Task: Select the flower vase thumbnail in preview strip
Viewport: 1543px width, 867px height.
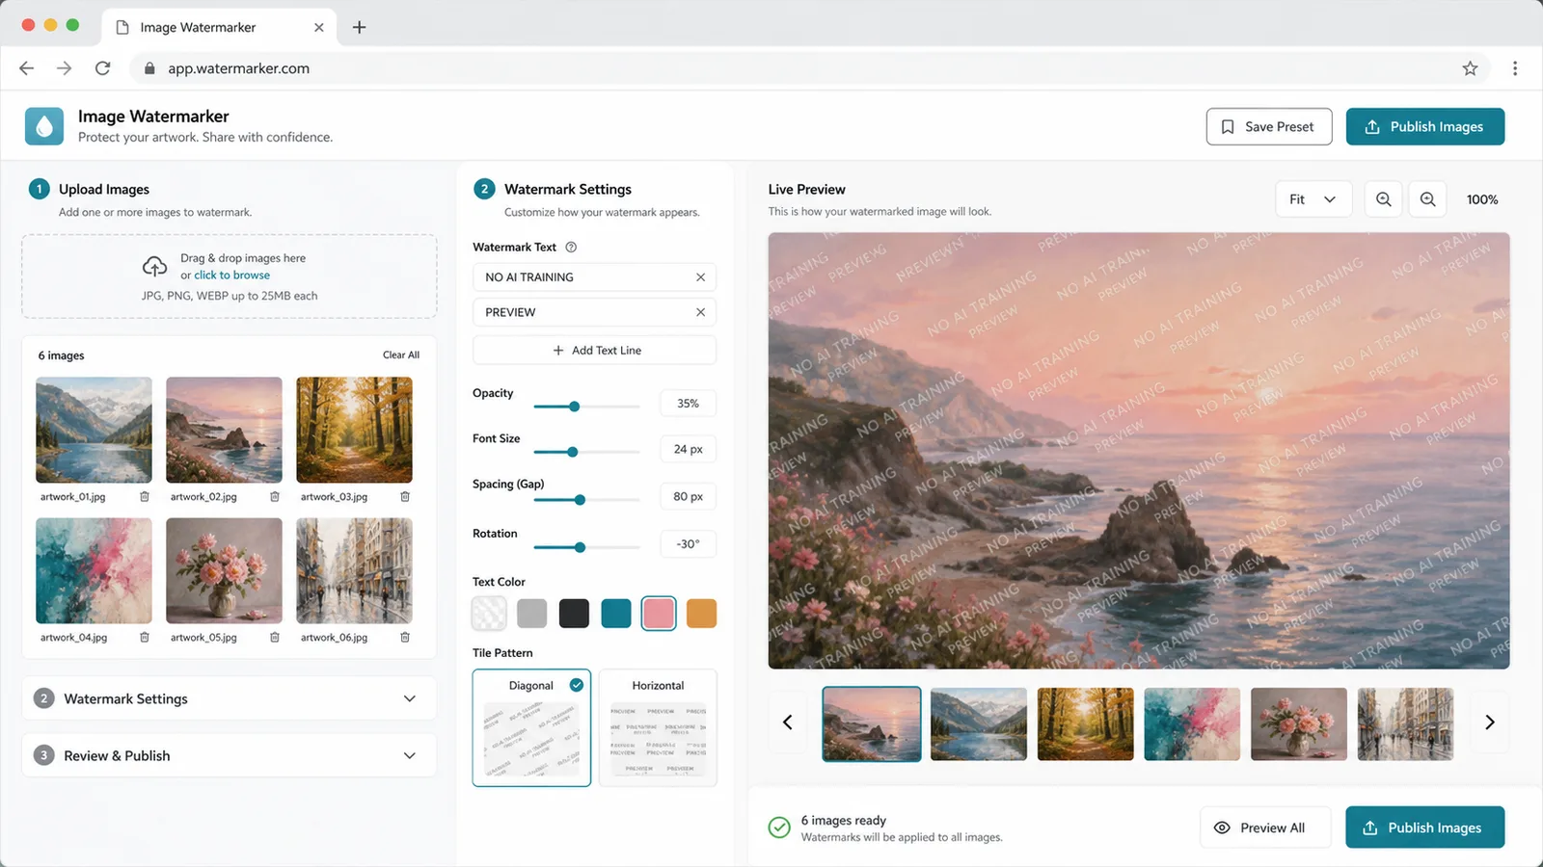Action: 1299,724
